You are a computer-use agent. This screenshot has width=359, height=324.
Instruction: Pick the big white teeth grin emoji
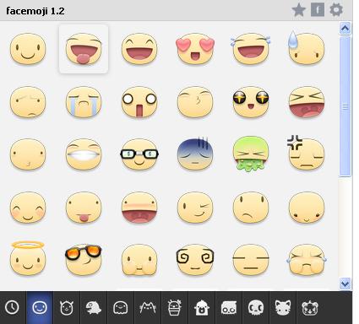pyautogui.click(x=84, y=154)
